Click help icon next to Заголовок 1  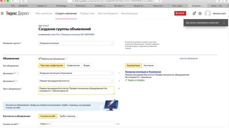18,74
